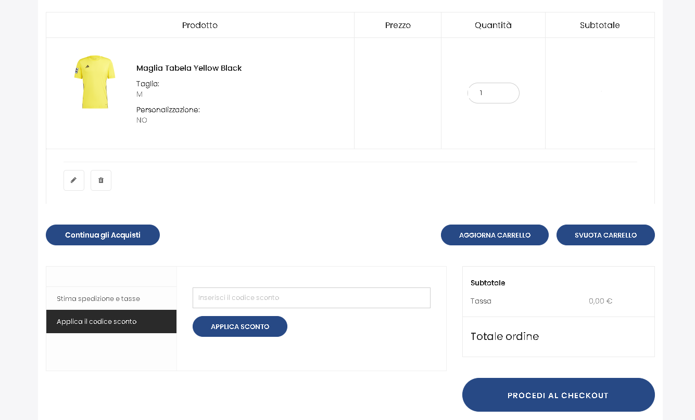Click the Totale ordine label
695x420 pixels.
coord(504,336)
